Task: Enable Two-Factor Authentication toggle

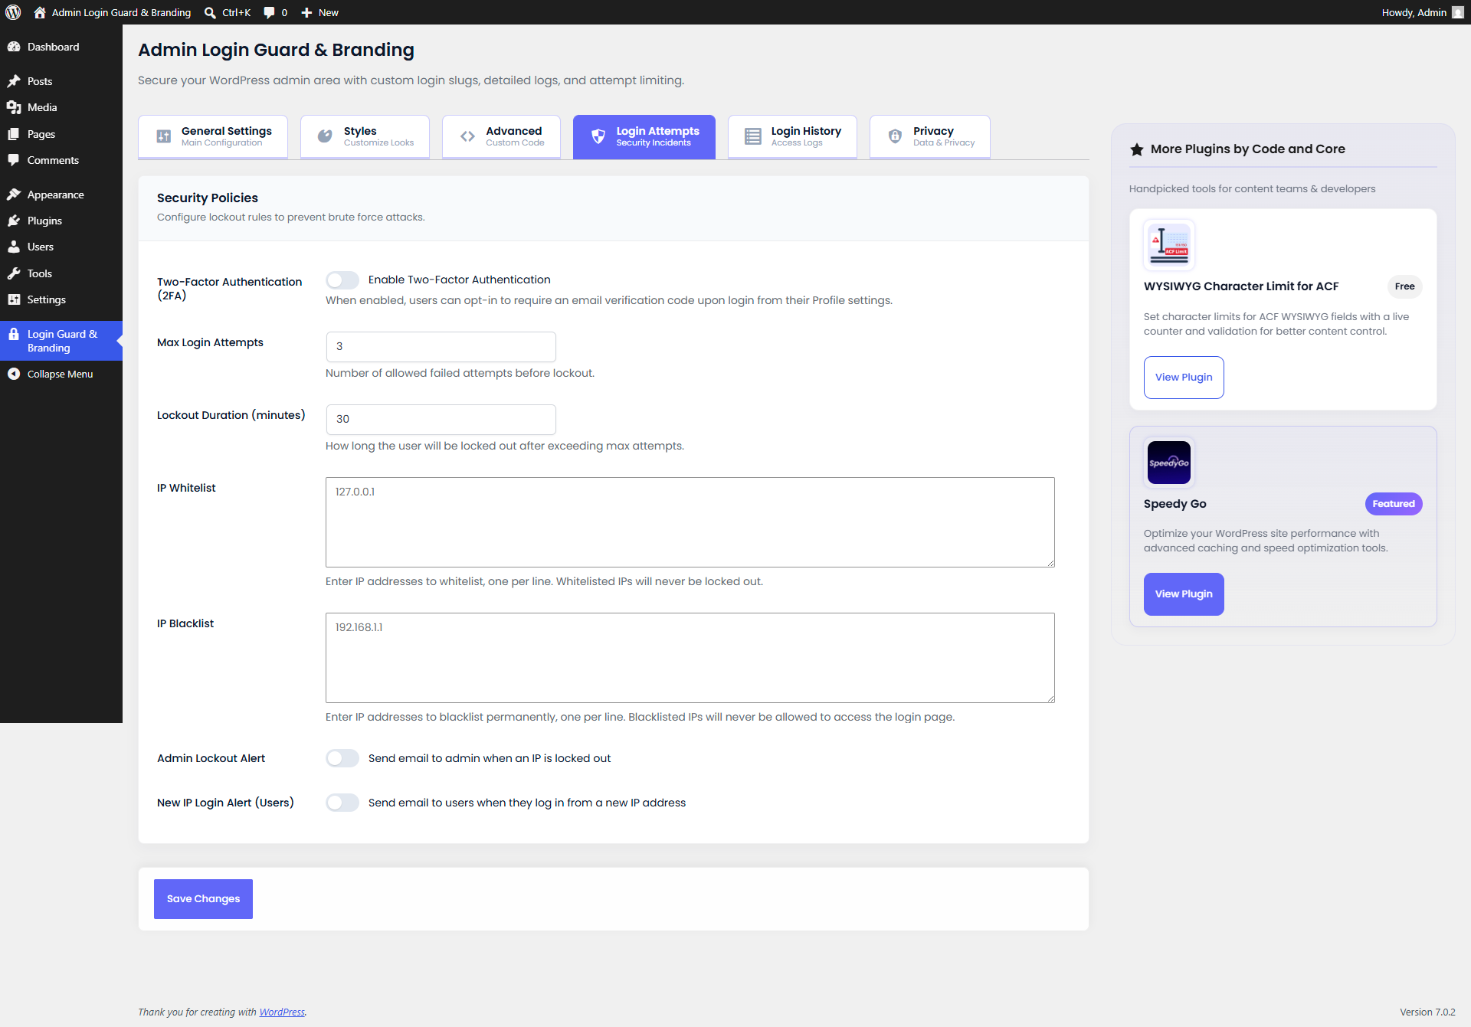Action: coord(342,280)
